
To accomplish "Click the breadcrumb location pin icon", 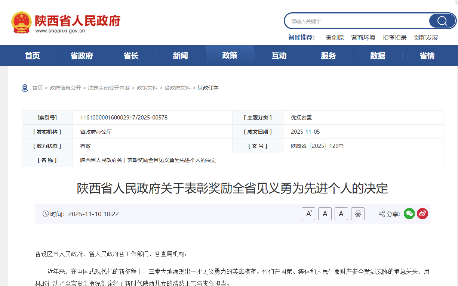I will (25, 88).
